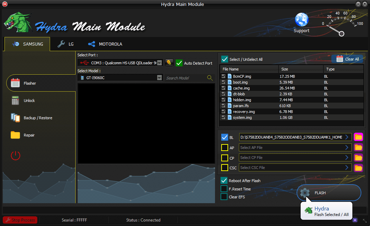Viewport: 370px width, 226px height.
Task: Click the window resize grip icon
Action: click(x=365, y=221)
